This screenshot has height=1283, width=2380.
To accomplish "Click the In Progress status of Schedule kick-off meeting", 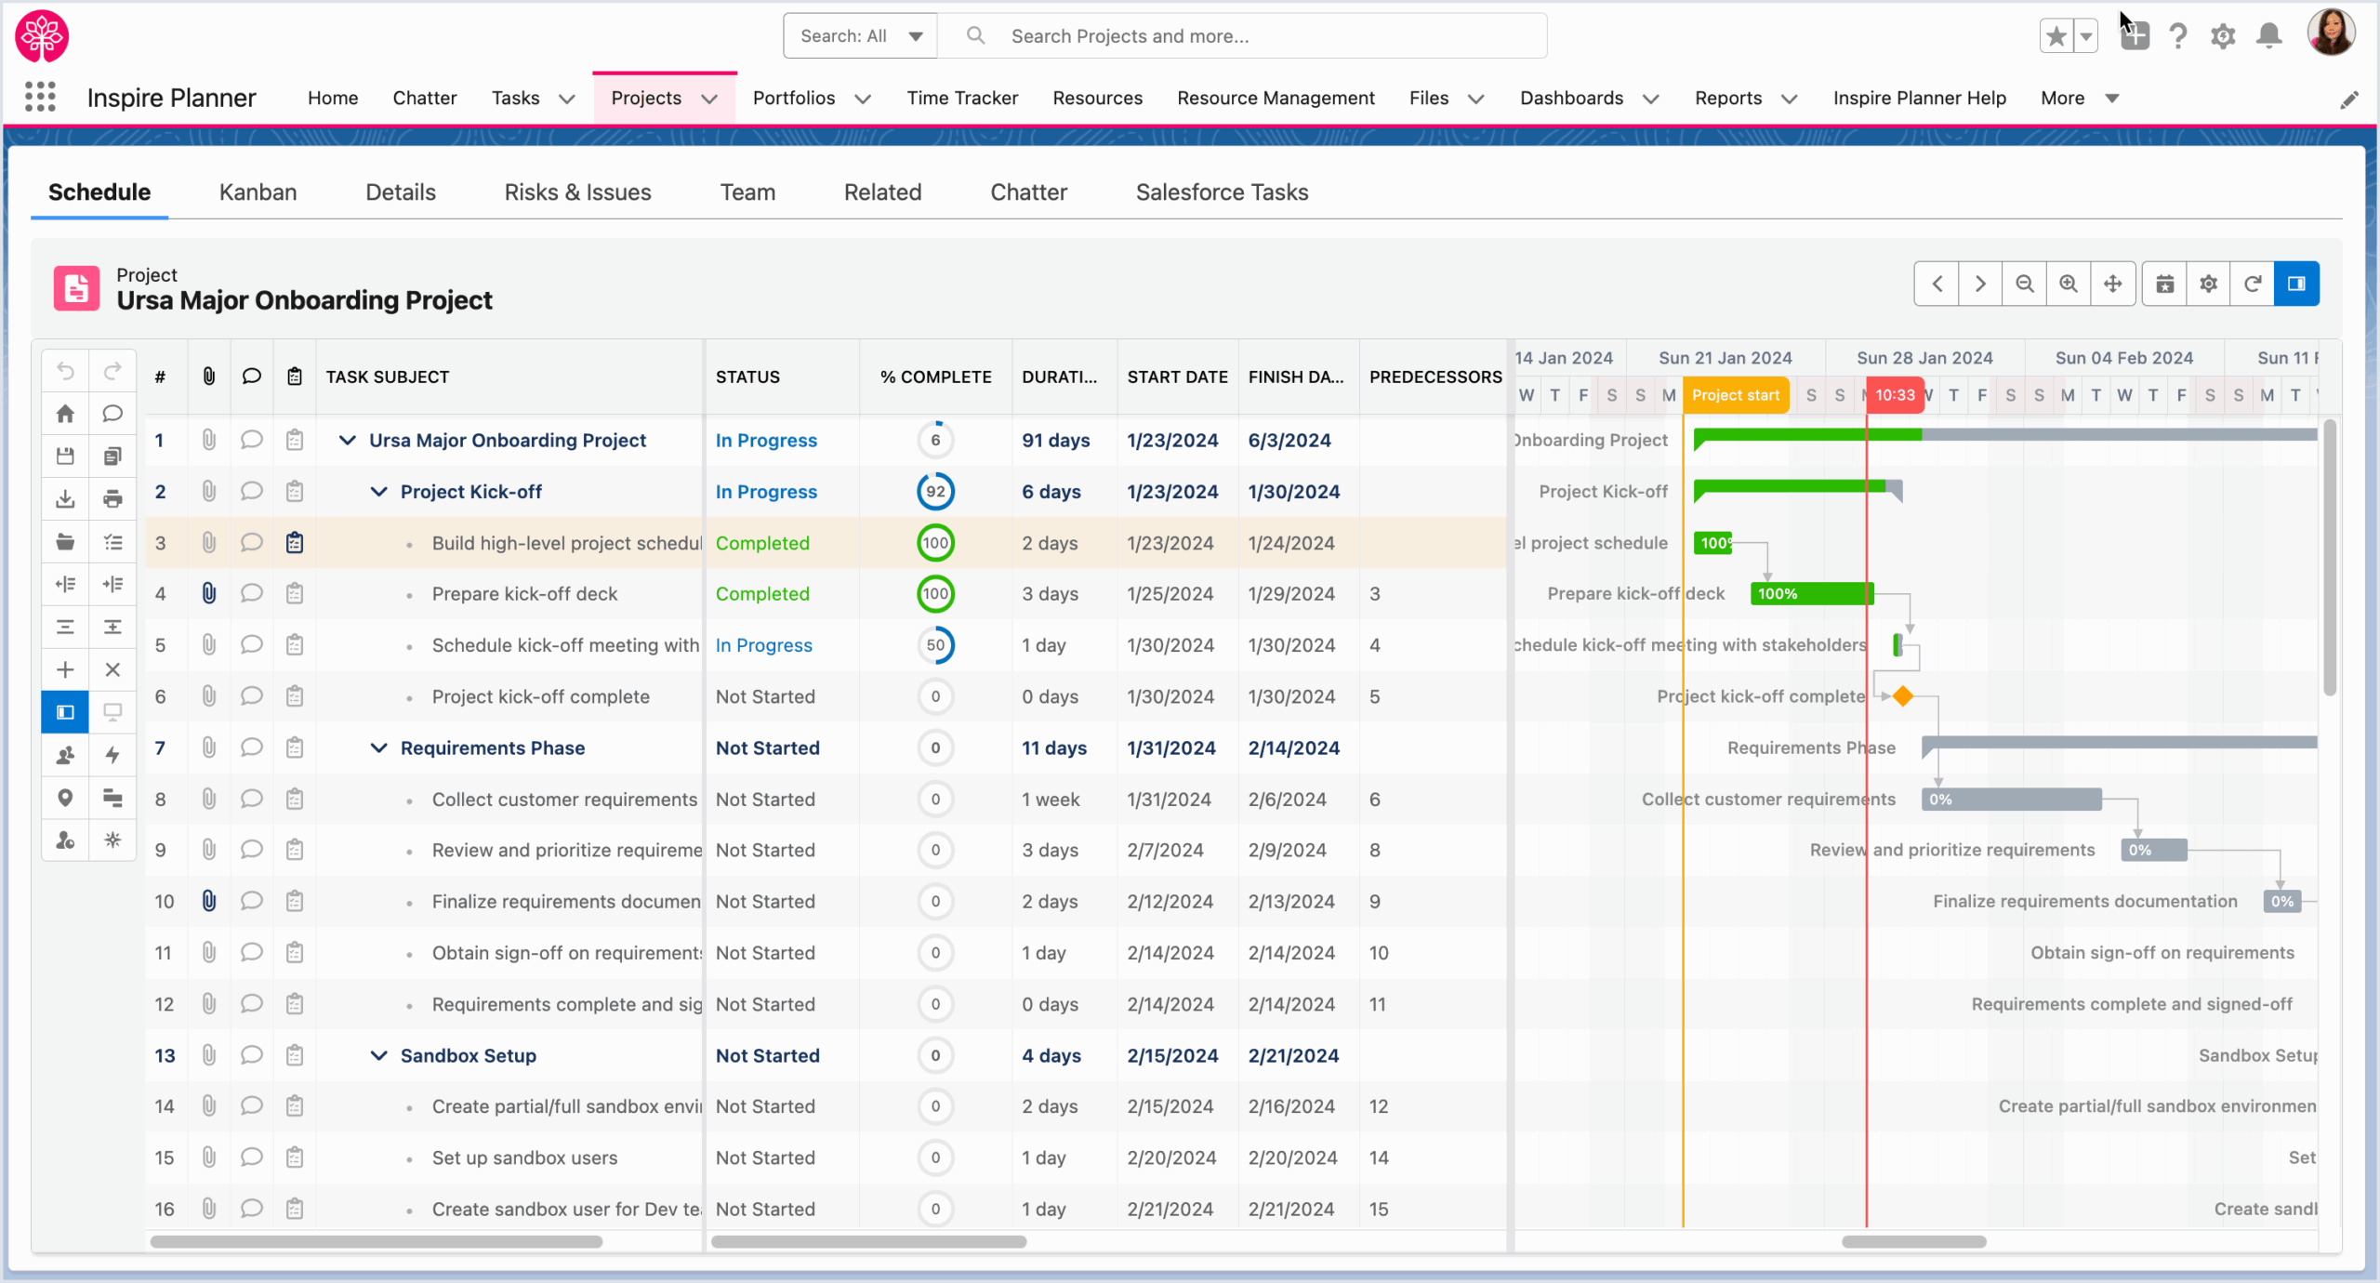I will [x=763, y=644].
